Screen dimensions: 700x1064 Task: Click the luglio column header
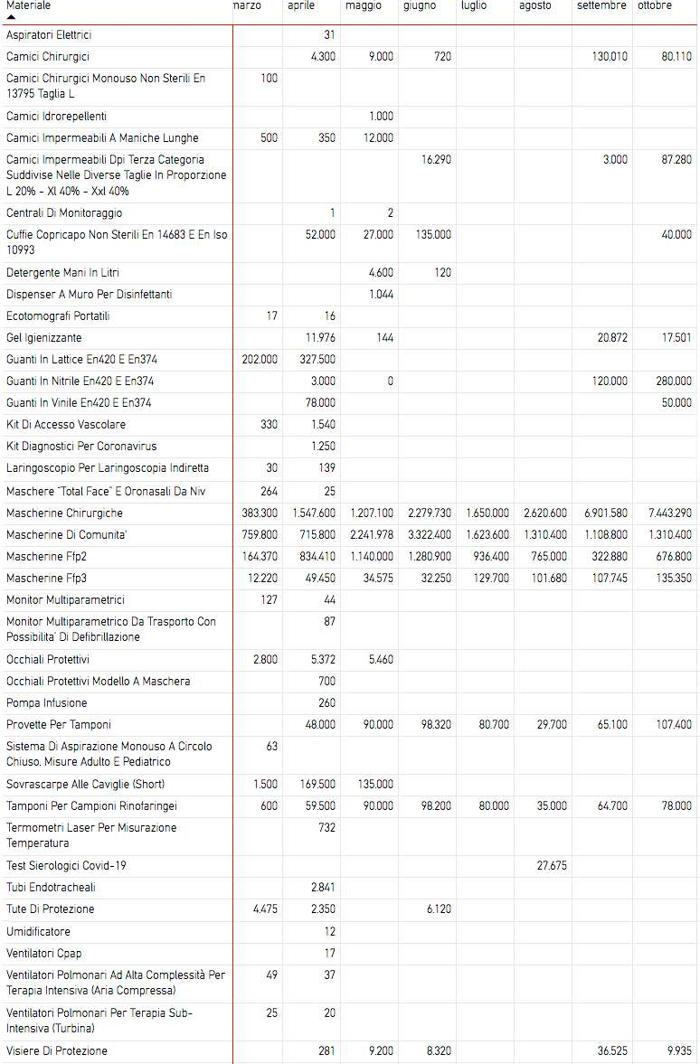click(x=474, y=5)
